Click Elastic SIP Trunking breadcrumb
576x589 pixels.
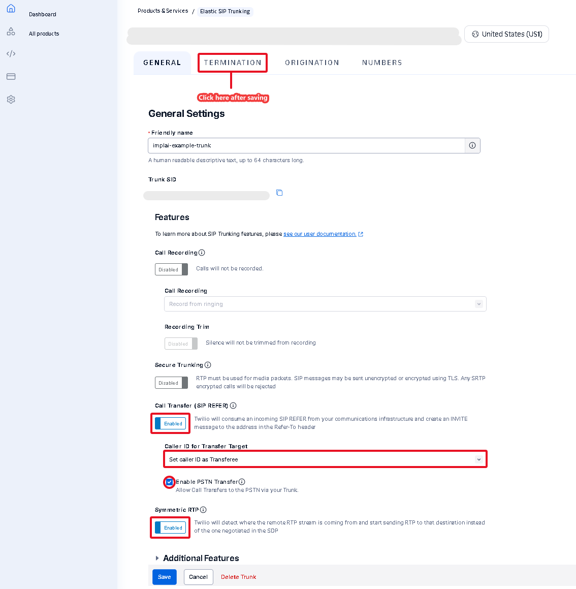click(x=225, y=11)
